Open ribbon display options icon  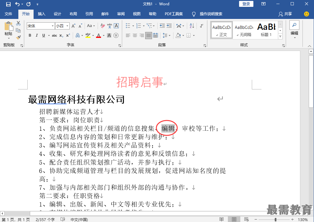point(264,4)
